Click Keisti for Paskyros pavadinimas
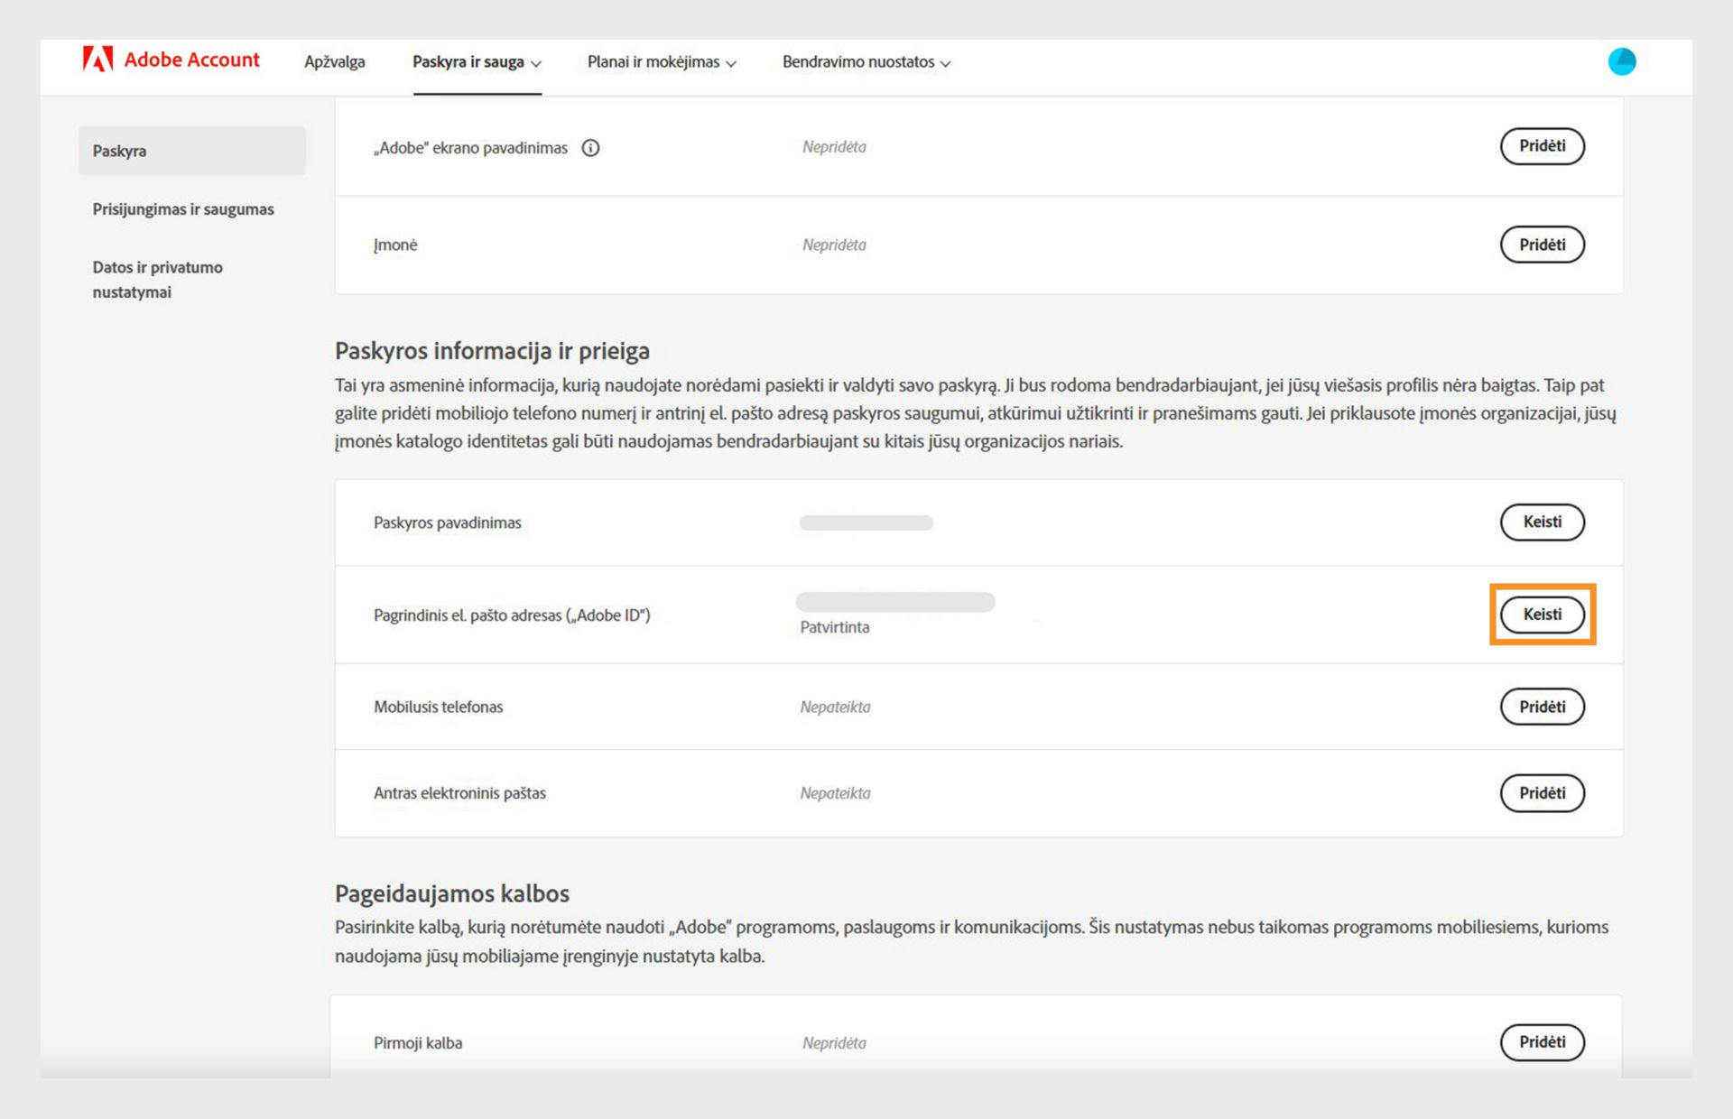The image size is (1733, 1119). coord(1542,522)
